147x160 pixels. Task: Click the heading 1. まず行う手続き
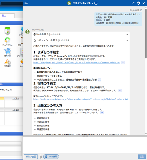(x=46, y=52)
